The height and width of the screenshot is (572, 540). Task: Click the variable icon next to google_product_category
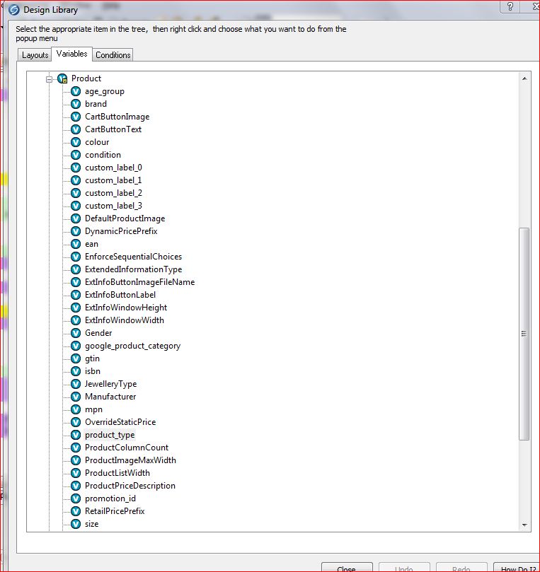click(76, 346)
